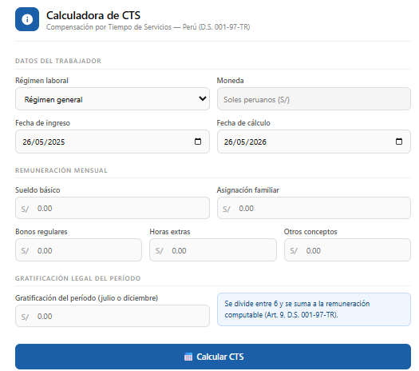Image resolution: width=419 pixels, height=371 pixels.
Task: Click the Asignación familiar amount field
Action: (x=314, y=208)
